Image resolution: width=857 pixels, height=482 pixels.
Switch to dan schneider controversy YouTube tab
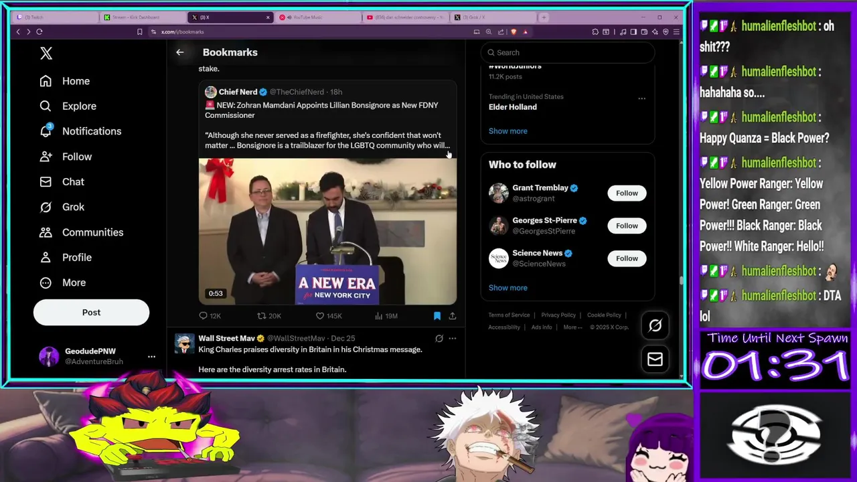pyautogui.click(x=404, y=17)
